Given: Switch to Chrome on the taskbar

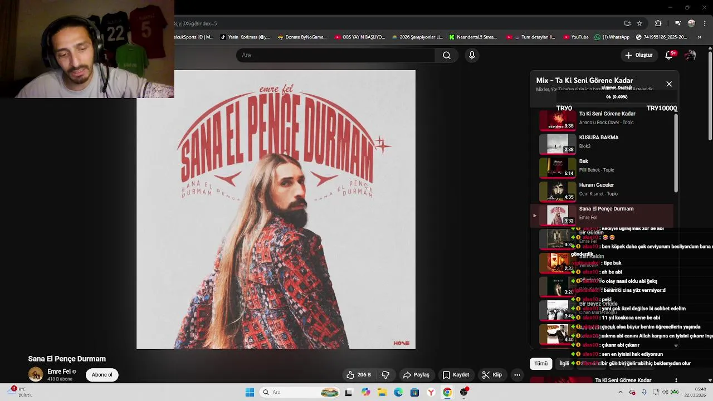Looking at the screenshot, I should coord(447,392).
